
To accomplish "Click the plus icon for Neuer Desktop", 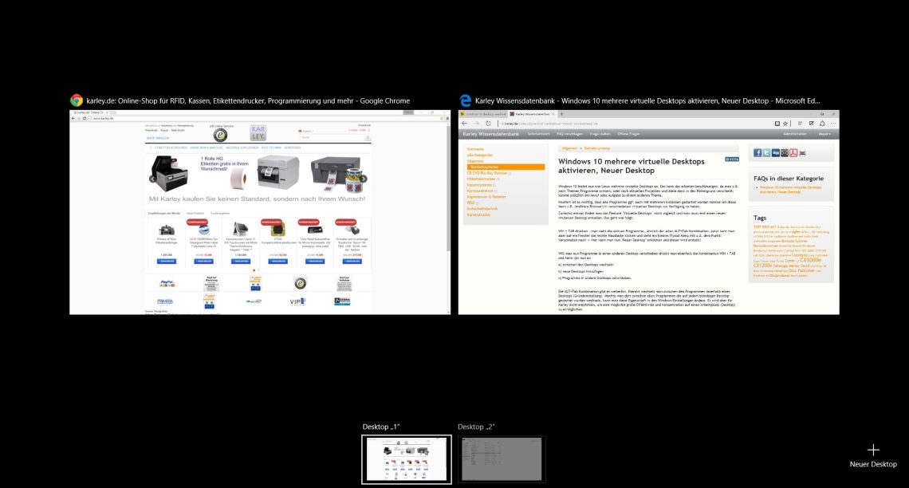I will [873, 450].
